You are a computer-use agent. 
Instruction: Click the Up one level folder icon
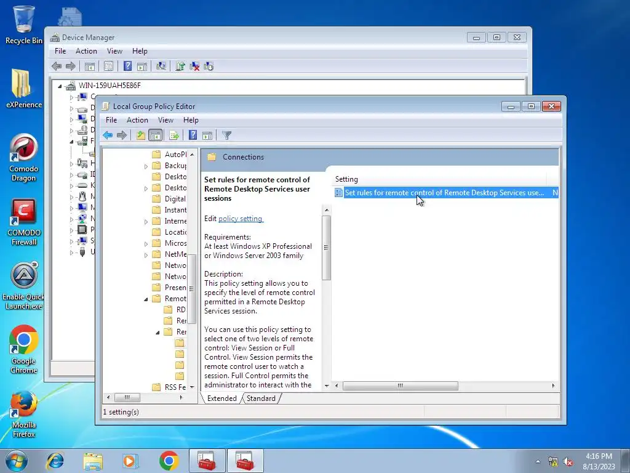coord(141,135)
